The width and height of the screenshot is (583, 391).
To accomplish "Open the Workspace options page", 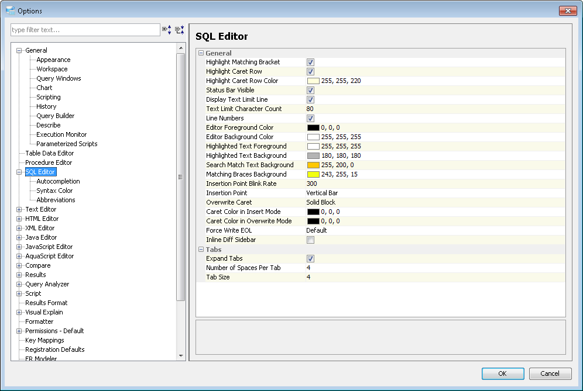I will click(52, 69).
